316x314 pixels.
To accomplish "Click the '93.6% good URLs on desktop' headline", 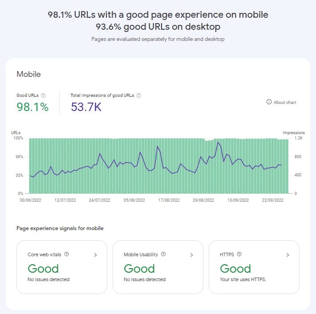I will 158,27.
